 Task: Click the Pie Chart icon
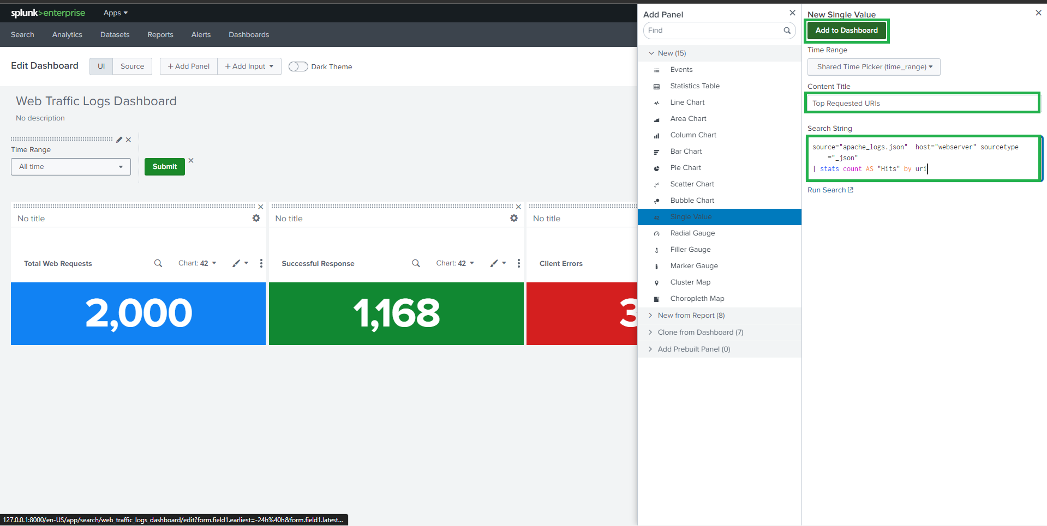pyautogui.click(x=656, y=168)
